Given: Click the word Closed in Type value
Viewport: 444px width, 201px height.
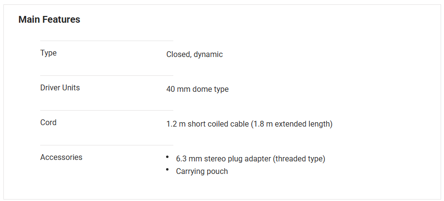Looking at the screenshot, I should coord(178,55).
